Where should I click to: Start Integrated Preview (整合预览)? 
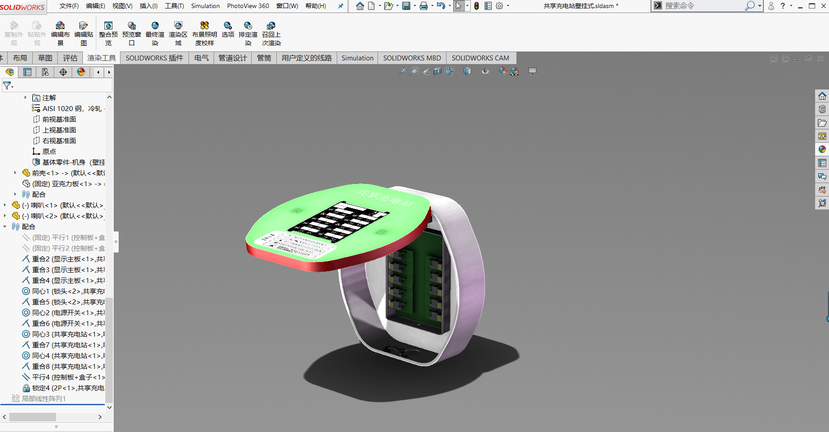click(x=108, y=34)
